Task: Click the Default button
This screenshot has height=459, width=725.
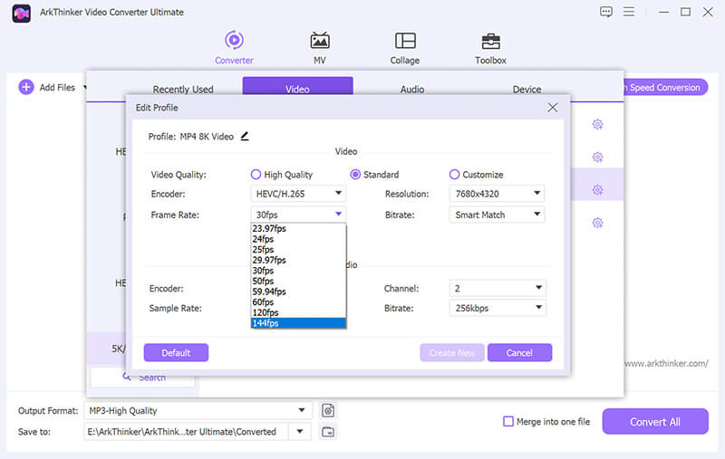Action: (x=176, y=353)
